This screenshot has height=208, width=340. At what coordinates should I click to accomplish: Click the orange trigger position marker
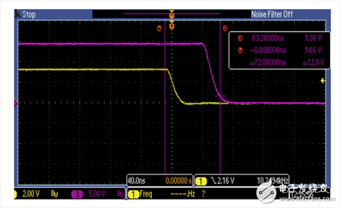[x=172, y=27]
